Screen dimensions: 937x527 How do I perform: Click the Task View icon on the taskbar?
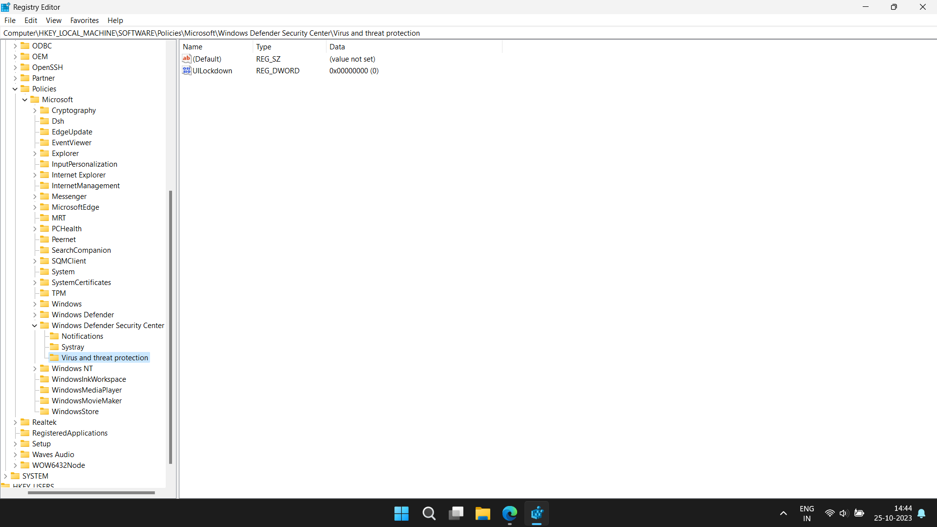[x=456, y=513]
